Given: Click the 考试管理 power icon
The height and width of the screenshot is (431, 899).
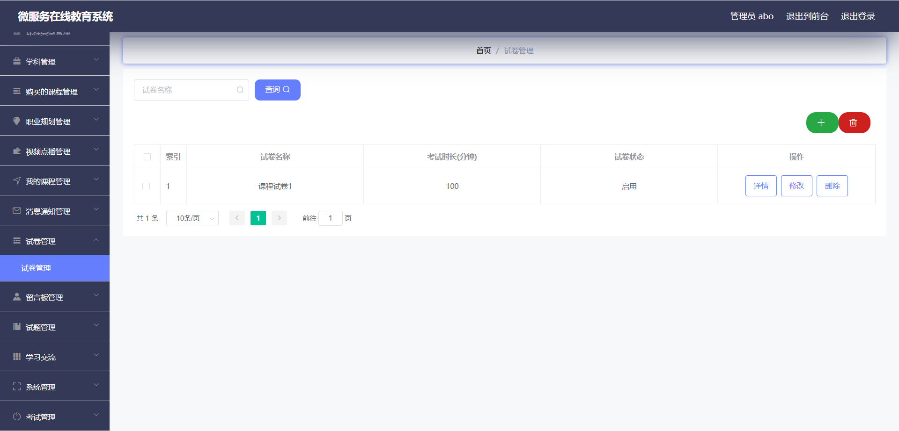Looking at the screenshot, I should coord(16,417).
